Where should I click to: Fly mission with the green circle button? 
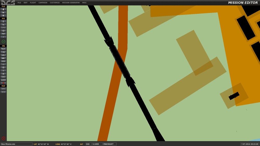click(3, 42)
